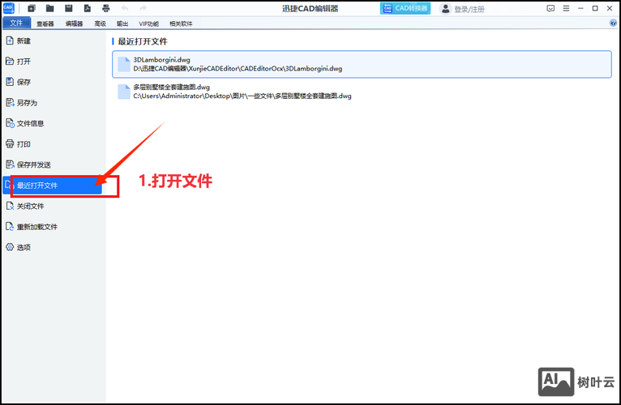Click the user avatar icon
Viewport: 621px width, 405px height.
(446, 8)
